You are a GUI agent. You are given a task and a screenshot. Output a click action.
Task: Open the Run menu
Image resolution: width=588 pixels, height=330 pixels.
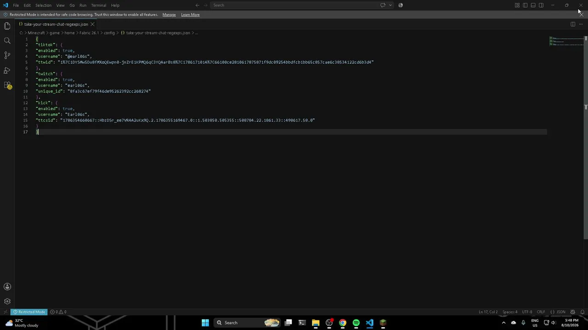click(83, 5)
